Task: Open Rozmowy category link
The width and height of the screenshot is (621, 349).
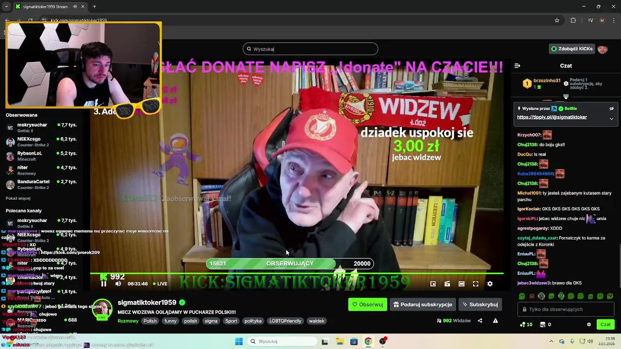Action: coord(128,321)
